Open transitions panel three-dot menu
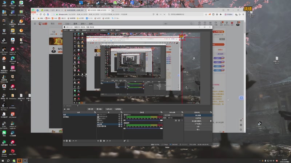This screenshot has height=163, width=291. tap(182, 121)
